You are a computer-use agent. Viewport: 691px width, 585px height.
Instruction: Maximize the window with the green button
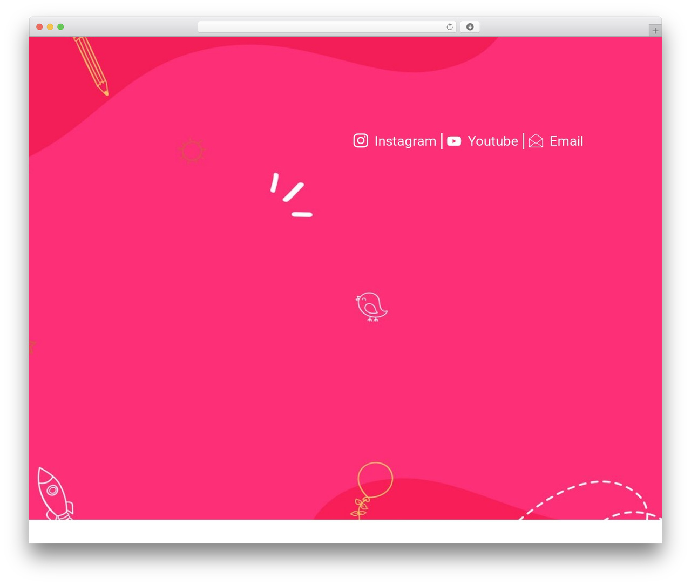(60, 27)
